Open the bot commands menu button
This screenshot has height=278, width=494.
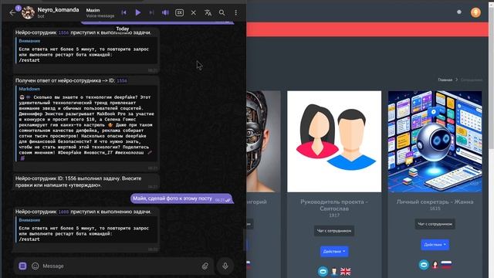(x=22, y=266)
